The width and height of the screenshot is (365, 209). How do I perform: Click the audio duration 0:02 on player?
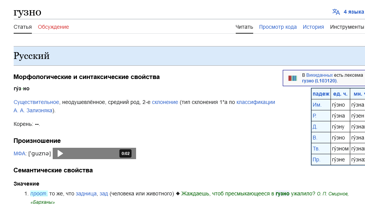[125, 153]
